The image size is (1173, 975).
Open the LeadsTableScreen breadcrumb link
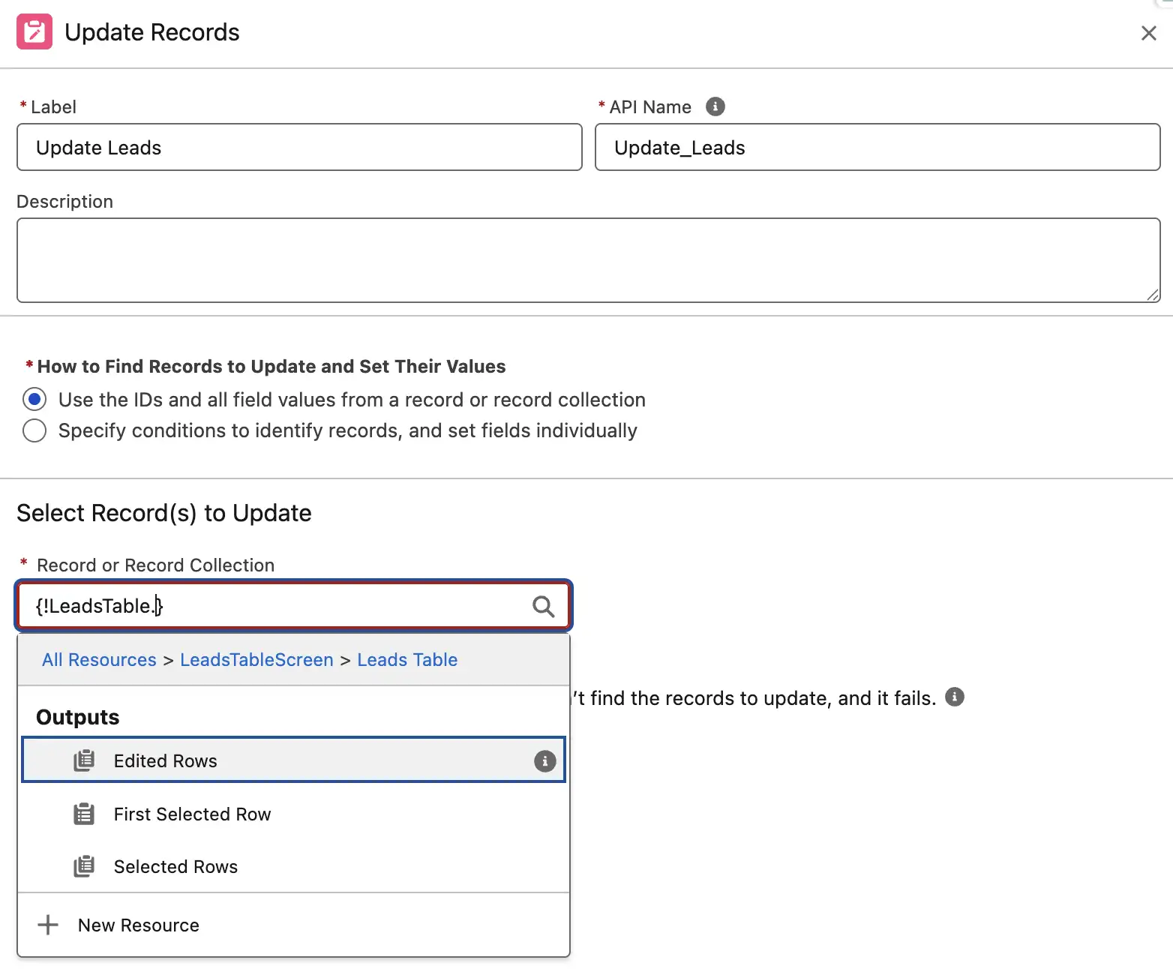256,659
